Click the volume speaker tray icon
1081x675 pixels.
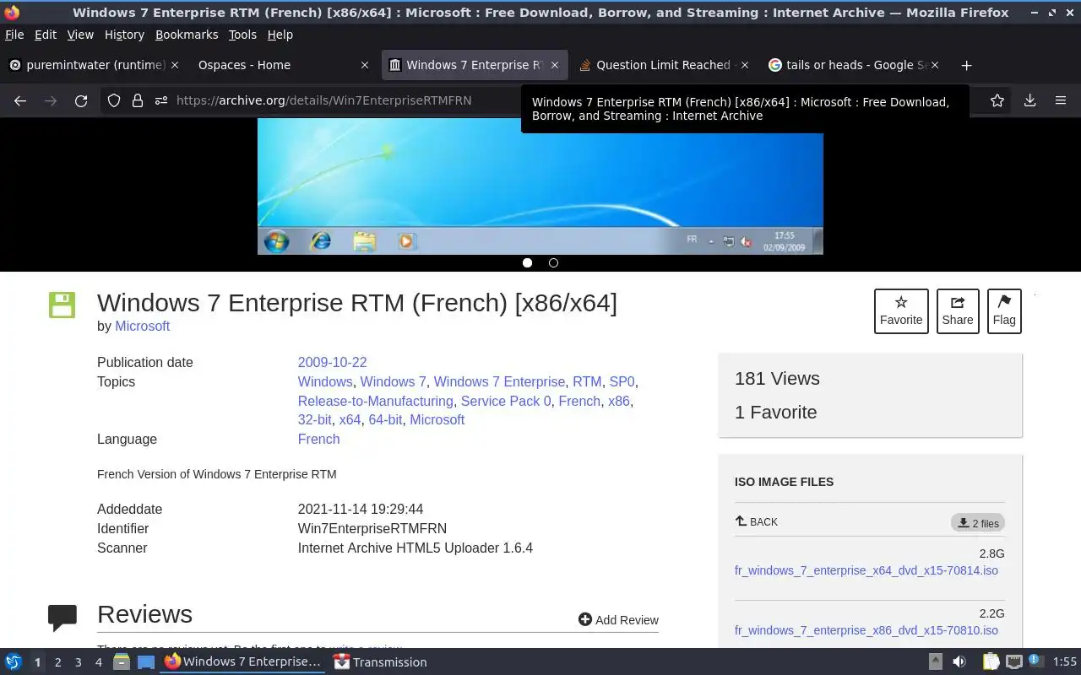(x=959, y=662)
